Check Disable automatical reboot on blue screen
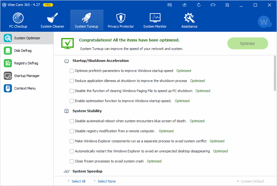This screenshot has width=277, height=186. click(x=72, y=121)
